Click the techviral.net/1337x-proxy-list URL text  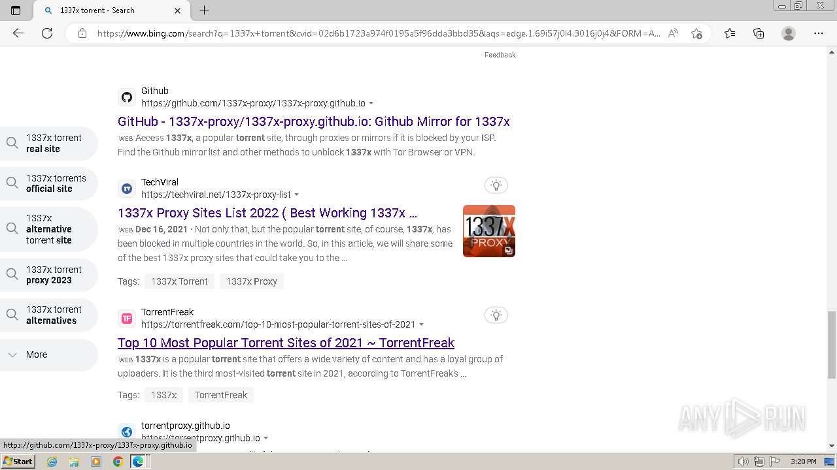pos(216,195)
